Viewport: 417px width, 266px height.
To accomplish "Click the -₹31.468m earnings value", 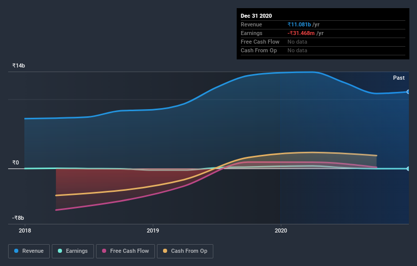I will tap(301, 33).
